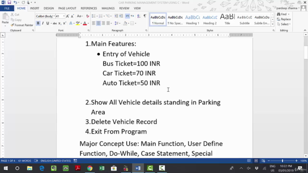The width and height of the screenshot is (308, 173).
Task: Toggle Italic formatting
Action: 43,23
